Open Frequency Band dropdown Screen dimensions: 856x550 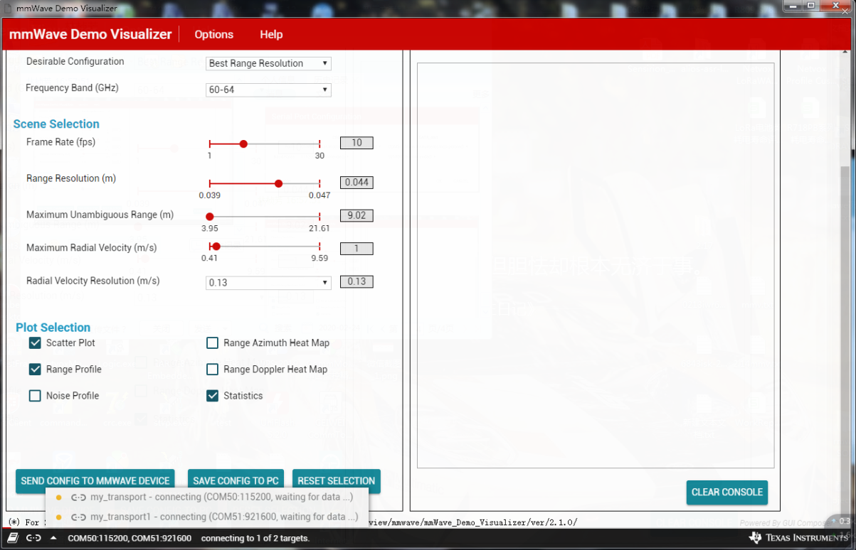(268, 90)
